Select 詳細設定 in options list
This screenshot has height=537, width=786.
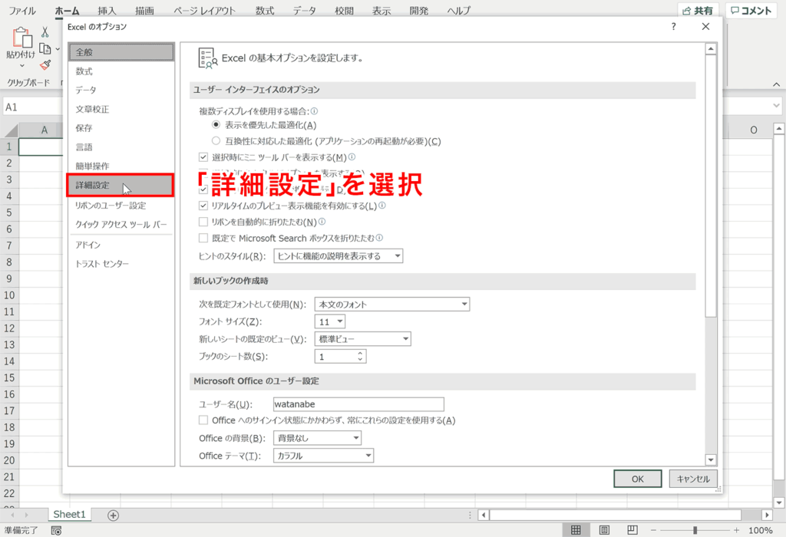(121, 186)
